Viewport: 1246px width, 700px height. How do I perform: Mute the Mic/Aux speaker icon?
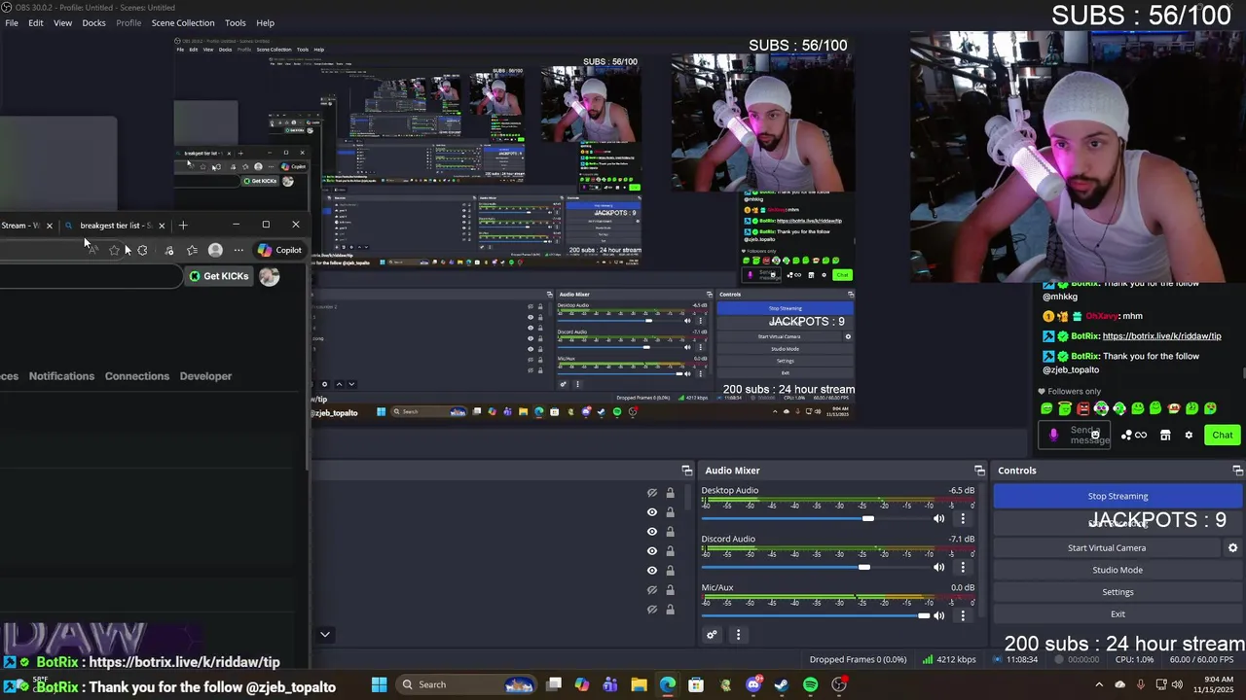pyautogui.click(x=938, y=615)
